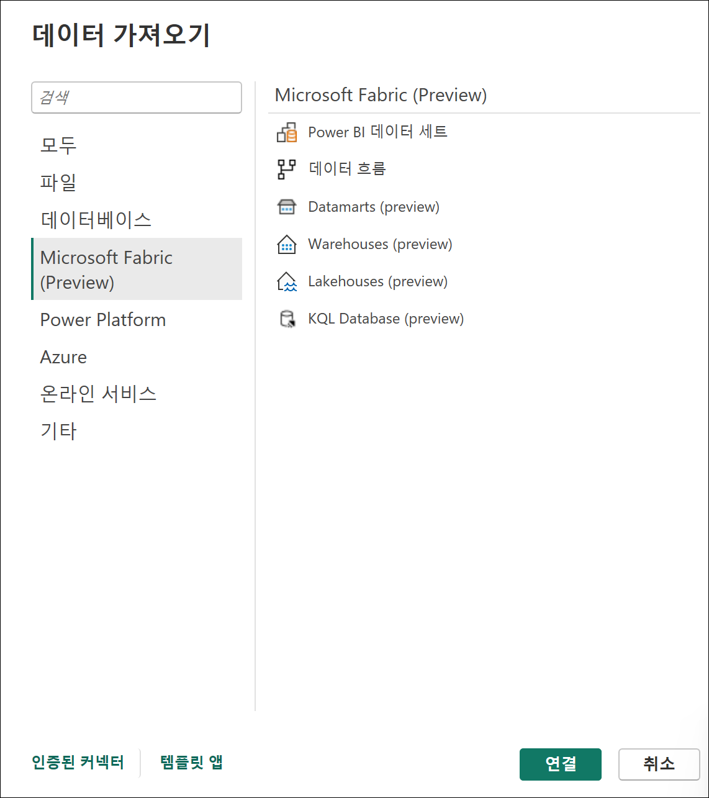Screen dimensions: 709x798
Task: Click the KQL Database cylinder icon
Action: 287,319
